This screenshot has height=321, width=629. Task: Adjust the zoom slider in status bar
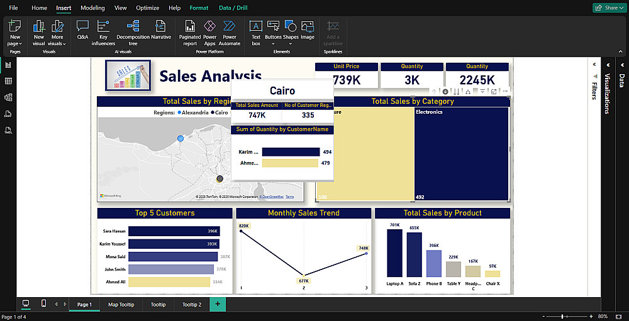pos(563,317)
